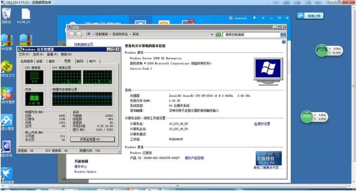Click the green refresh button next to address bar
Viewport: 358px width, 191px height.
[x=219, y=35]
